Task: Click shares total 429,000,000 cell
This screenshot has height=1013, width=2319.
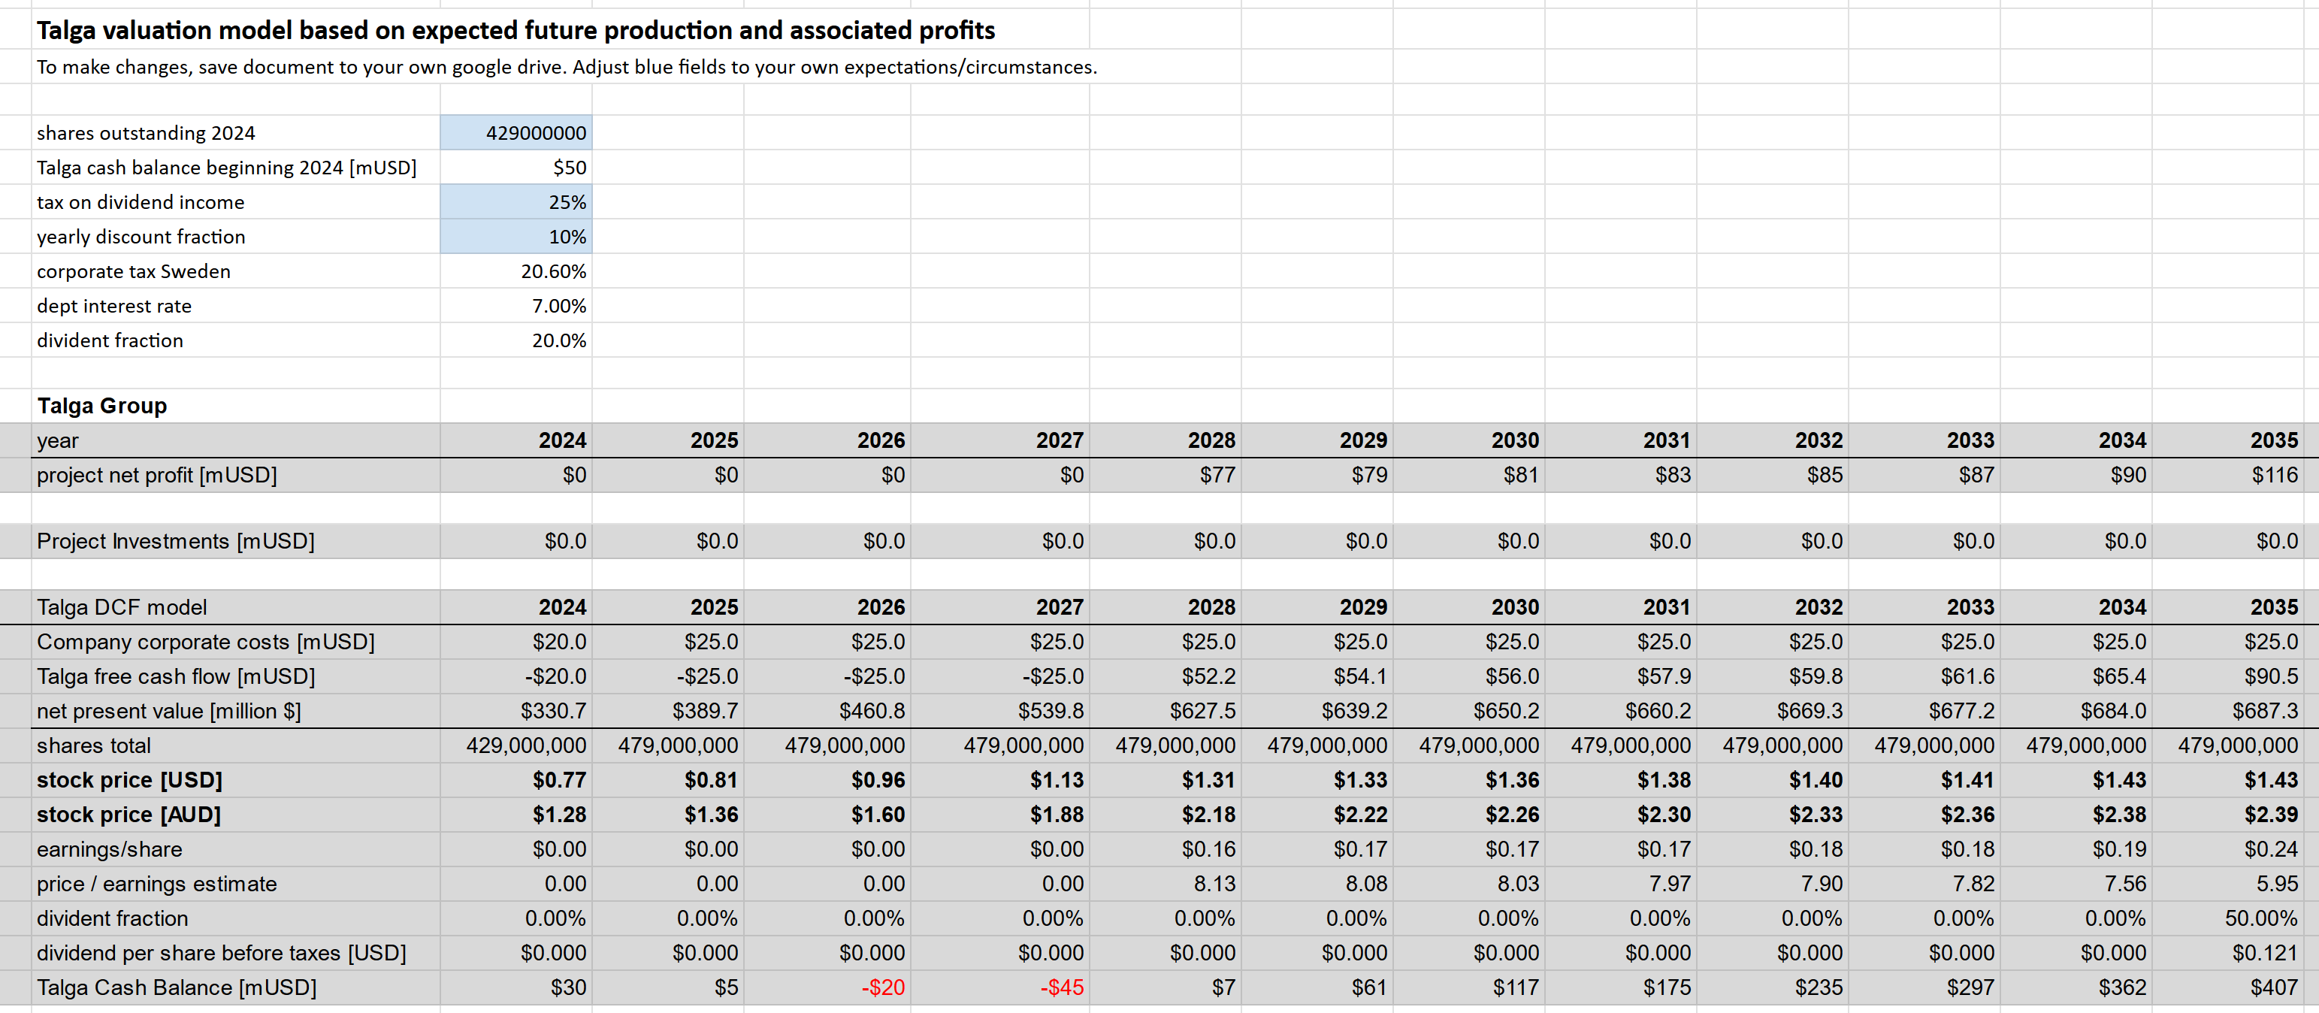Action: 516,745
